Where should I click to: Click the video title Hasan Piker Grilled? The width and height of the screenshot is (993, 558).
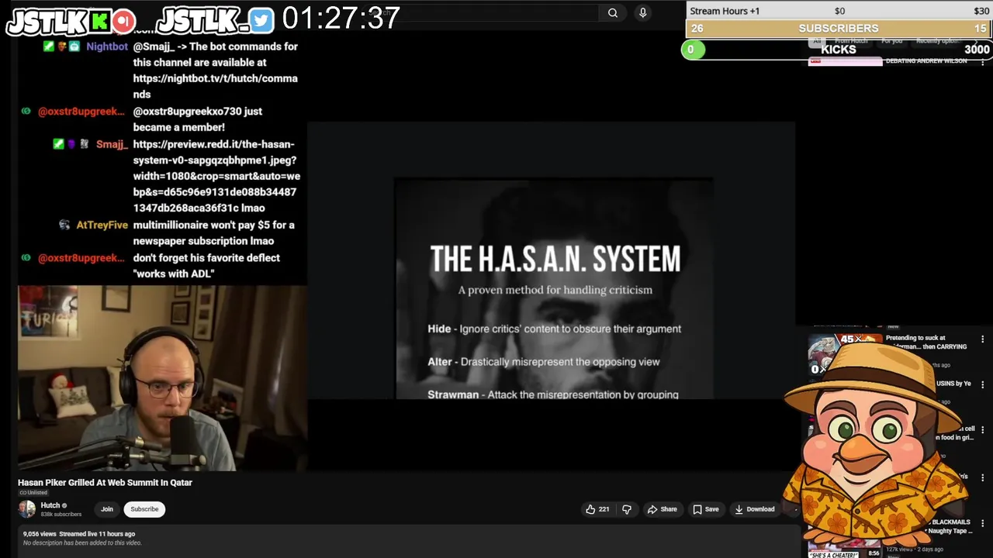tap(105, 482)
